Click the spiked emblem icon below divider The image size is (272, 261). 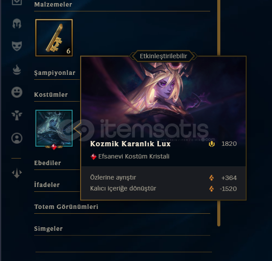17,173
